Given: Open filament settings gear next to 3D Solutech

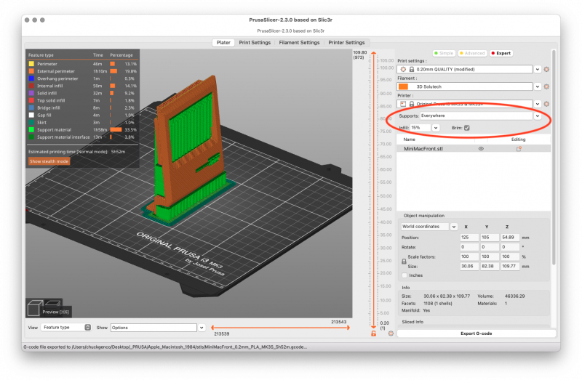Looking at the screenshot, I should 546,86.
